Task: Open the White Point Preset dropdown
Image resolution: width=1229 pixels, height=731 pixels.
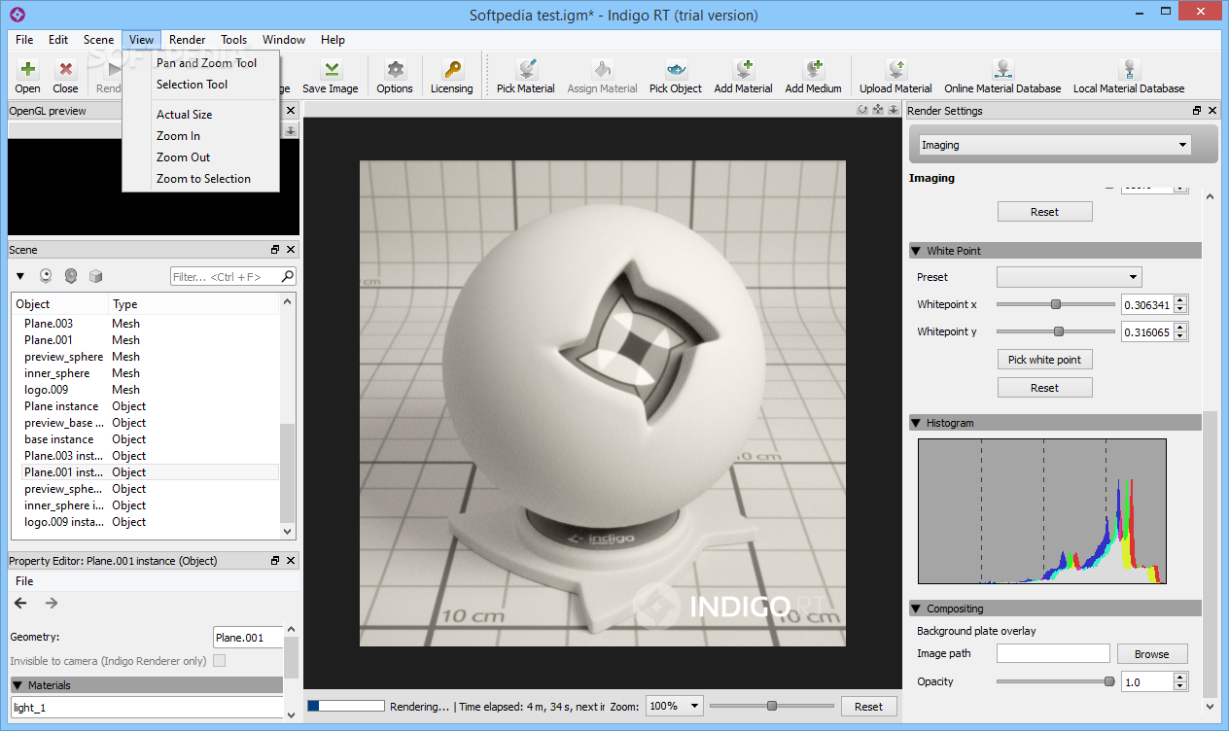Action: click(1069, 277)
